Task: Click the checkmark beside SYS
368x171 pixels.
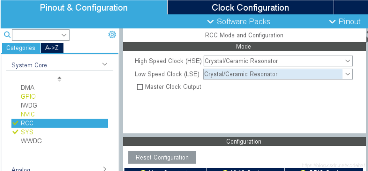Action: 16,132
